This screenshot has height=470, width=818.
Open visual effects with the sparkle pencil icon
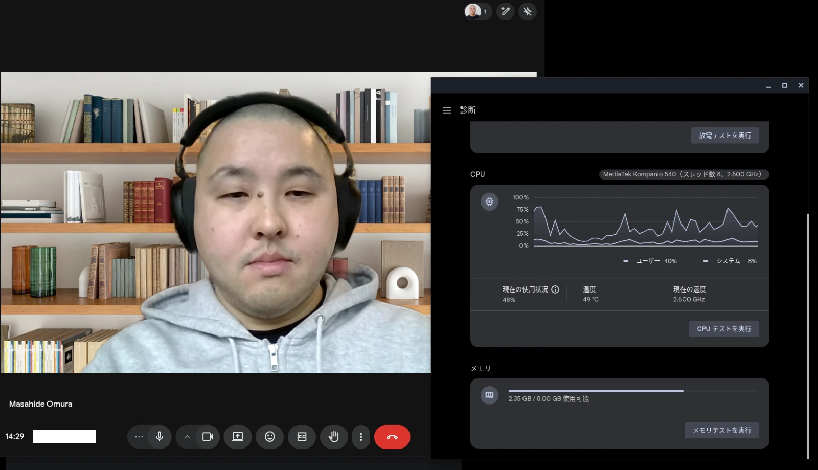506,11
